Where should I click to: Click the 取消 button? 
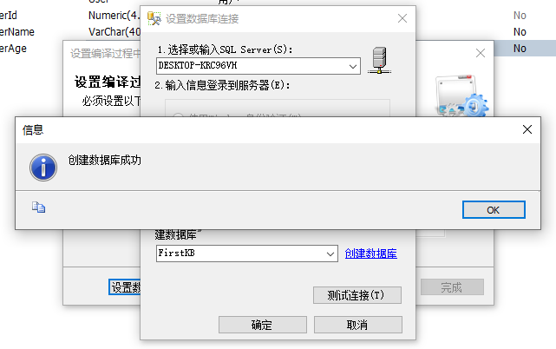coord(357,325)
